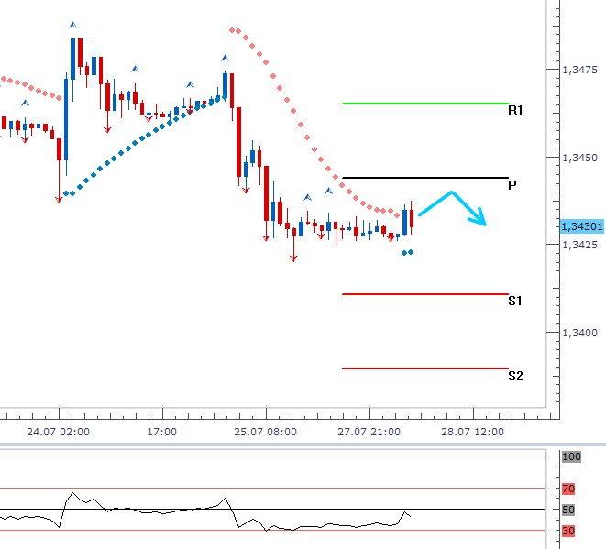Click the S1 support level label
606x549 pixels.
pyautogui.click(x=515, y=301)
